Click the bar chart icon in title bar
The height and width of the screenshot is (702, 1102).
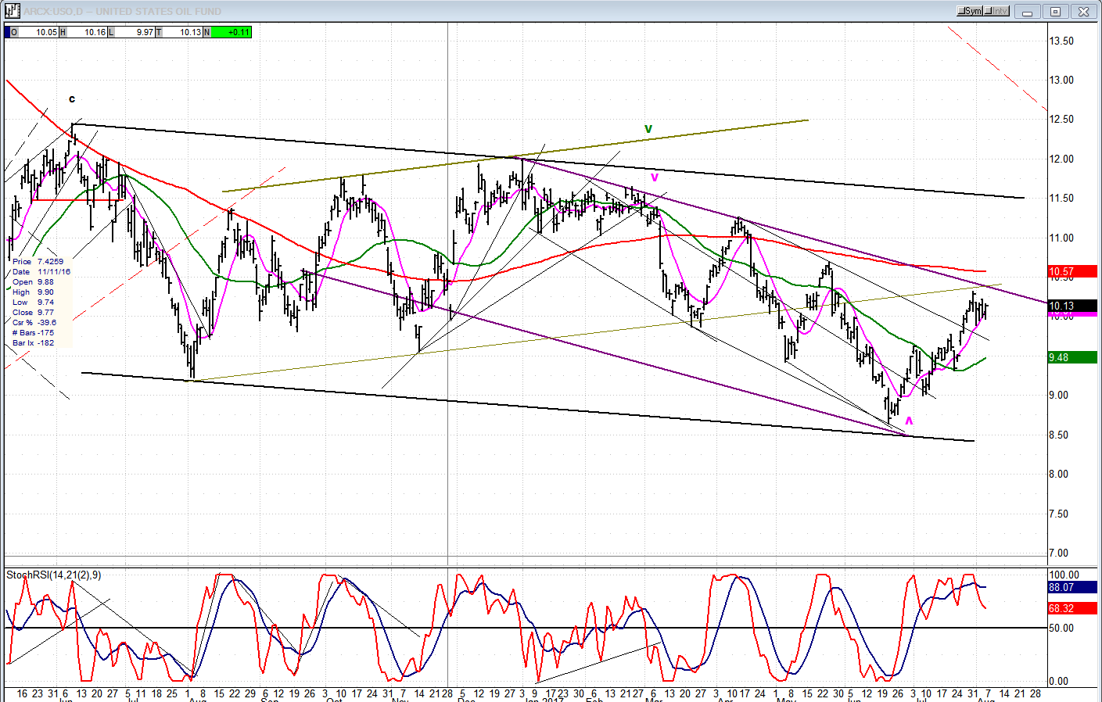(x=11, y=11)
